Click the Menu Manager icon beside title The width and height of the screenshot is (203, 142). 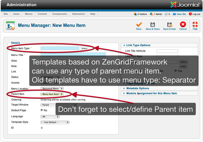pos(10,25)
